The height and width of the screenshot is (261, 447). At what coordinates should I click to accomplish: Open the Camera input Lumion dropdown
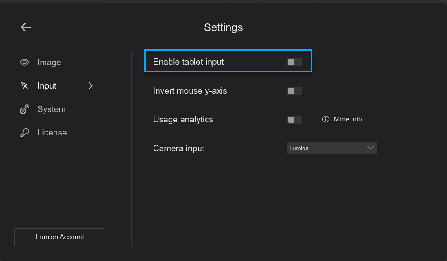coord(332,148)
